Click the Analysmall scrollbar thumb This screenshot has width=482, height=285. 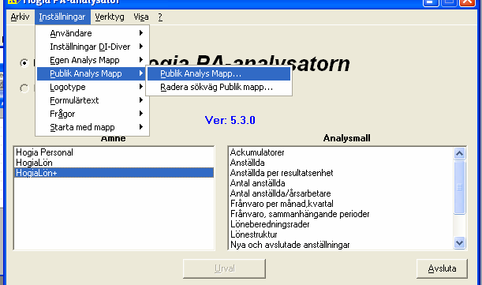pyautogui.click(x=460, y=187)
